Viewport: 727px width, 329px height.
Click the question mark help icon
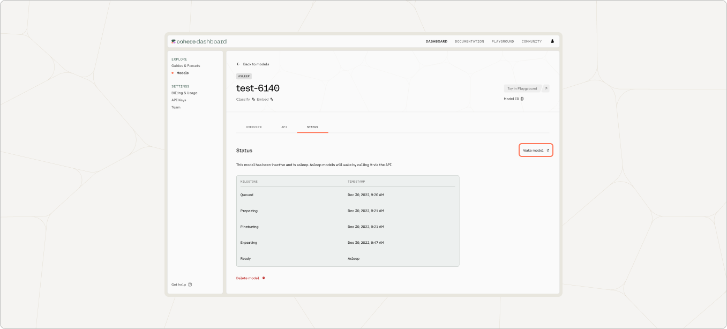pos(190,285)
